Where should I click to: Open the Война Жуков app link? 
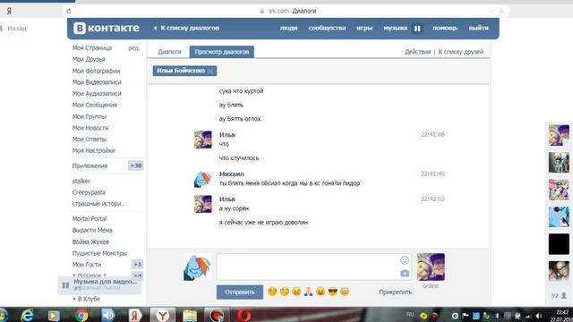click(x=90, y=241)
